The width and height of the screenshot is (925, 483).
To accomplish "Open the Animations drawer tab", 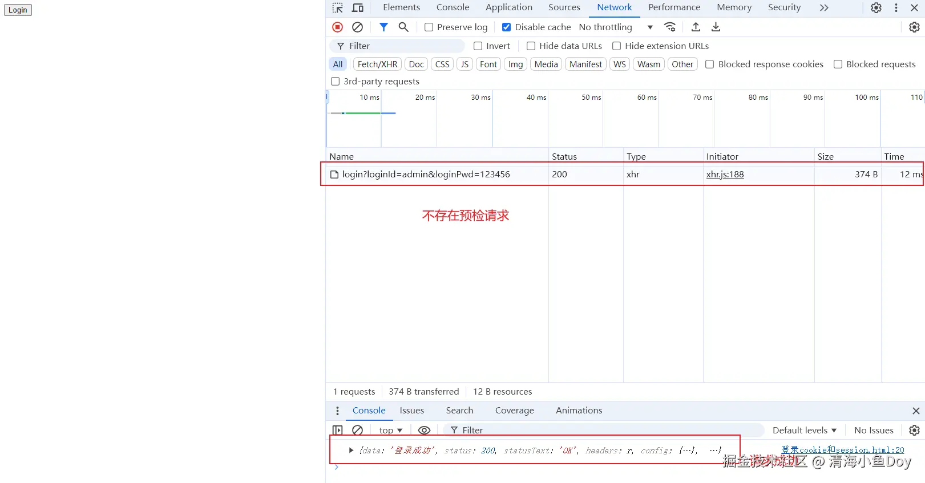I will click(x=579, y=411).
